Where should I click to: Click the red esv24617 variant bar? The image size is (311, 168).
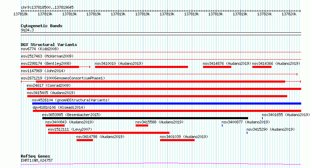pyautogui.click(x=164, y=89)
